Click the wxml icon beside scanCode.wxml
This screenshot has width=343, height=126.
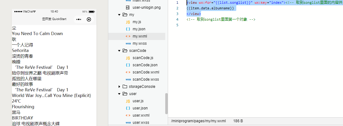pos(128,72)
